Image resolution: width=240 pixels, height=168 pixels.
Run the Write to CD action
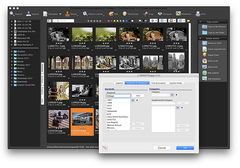(210, 61)
